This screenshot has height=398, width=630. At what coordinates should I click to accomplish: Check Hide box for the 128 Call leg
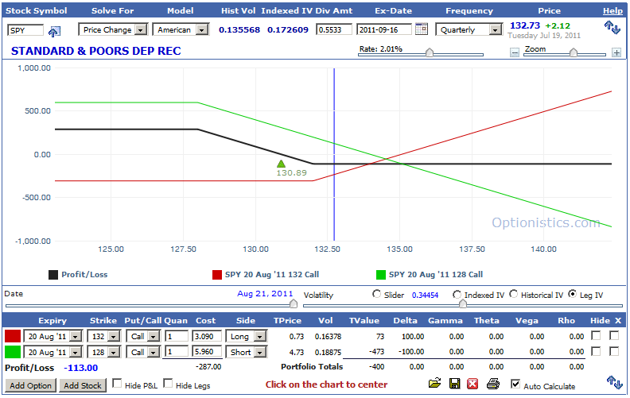[x=596, y=351]
